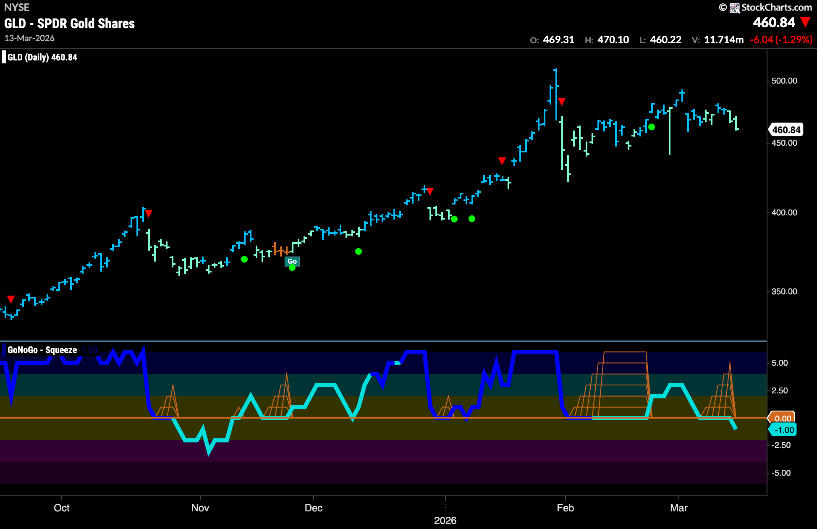Click the volume value 11.714m
The image size is (817, 529).
(x=724, y=40)
